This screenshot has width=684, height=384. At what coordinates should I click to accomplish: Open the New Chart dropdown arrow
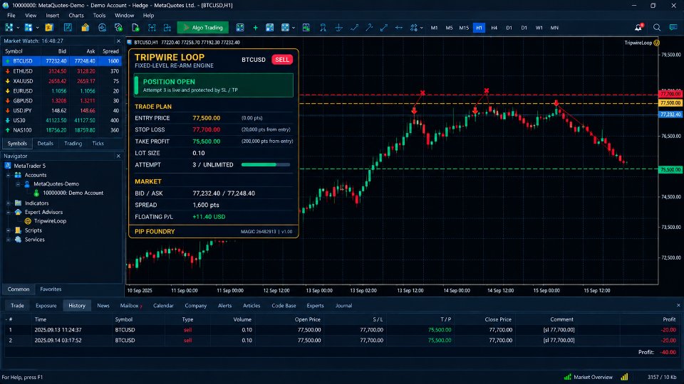[18, 28]
